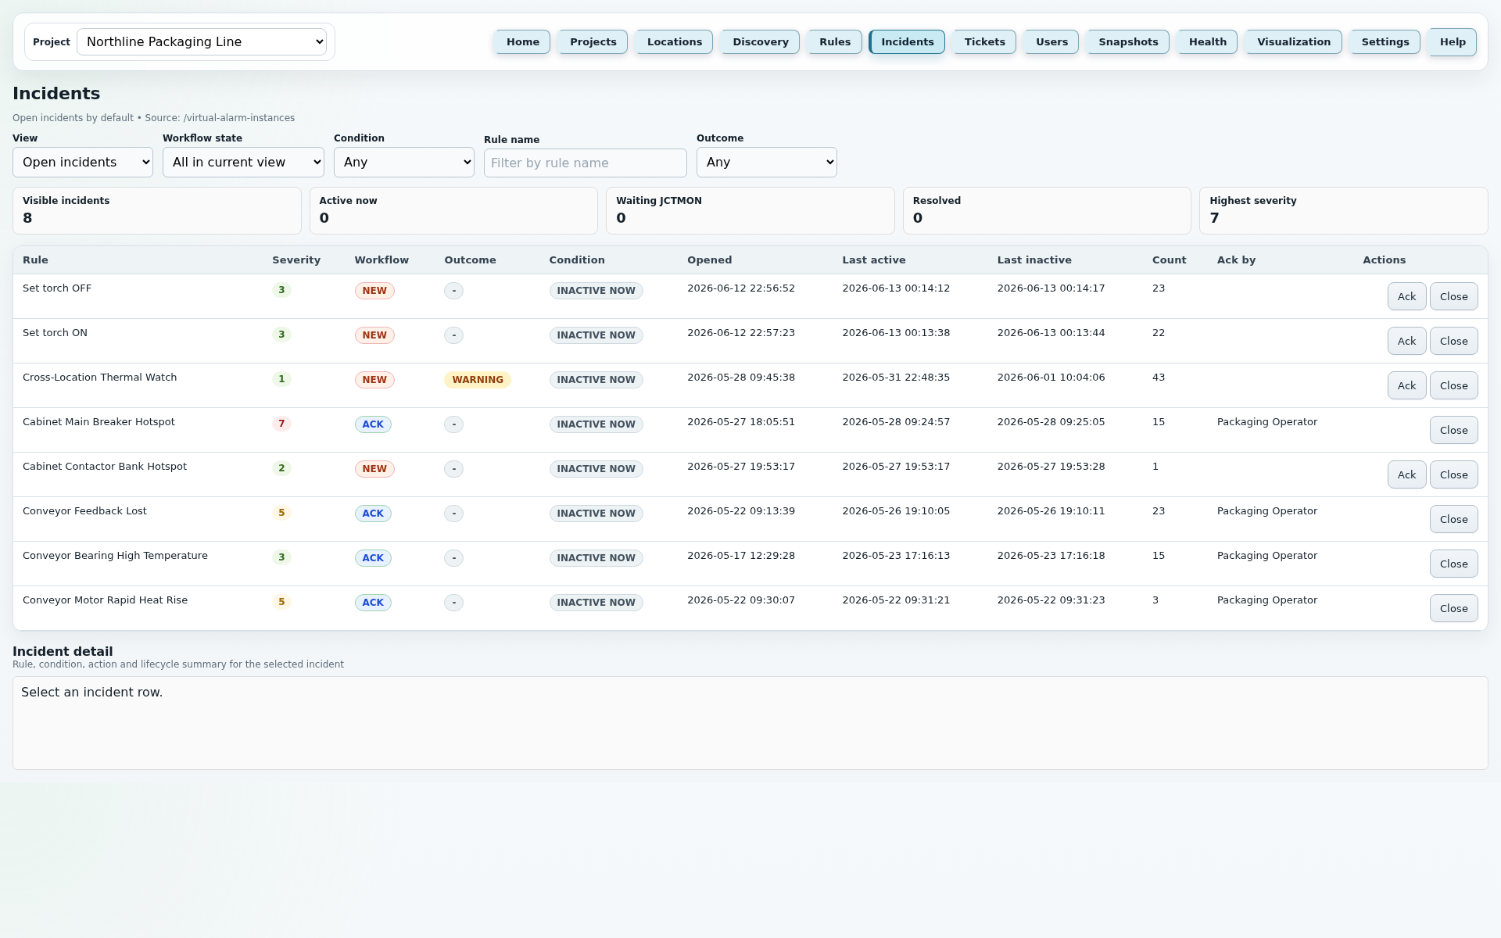Open the Project selector dropdown
Screen dimensions: 1501x938
202,42
